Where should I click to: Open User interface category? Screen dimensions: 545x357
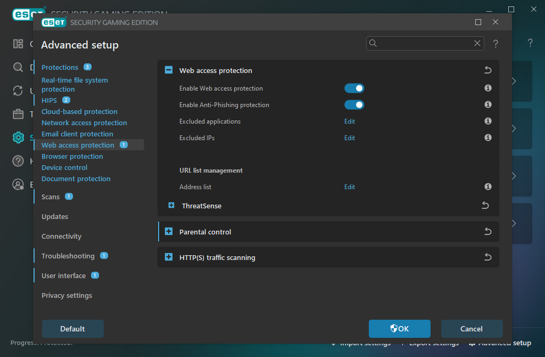pyautogui.click(x=64, y=275)
